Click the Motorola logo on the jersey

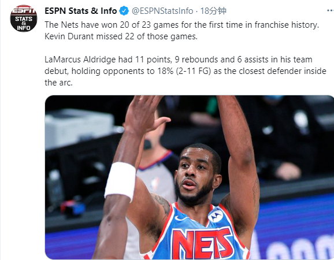tap(216, 216)
